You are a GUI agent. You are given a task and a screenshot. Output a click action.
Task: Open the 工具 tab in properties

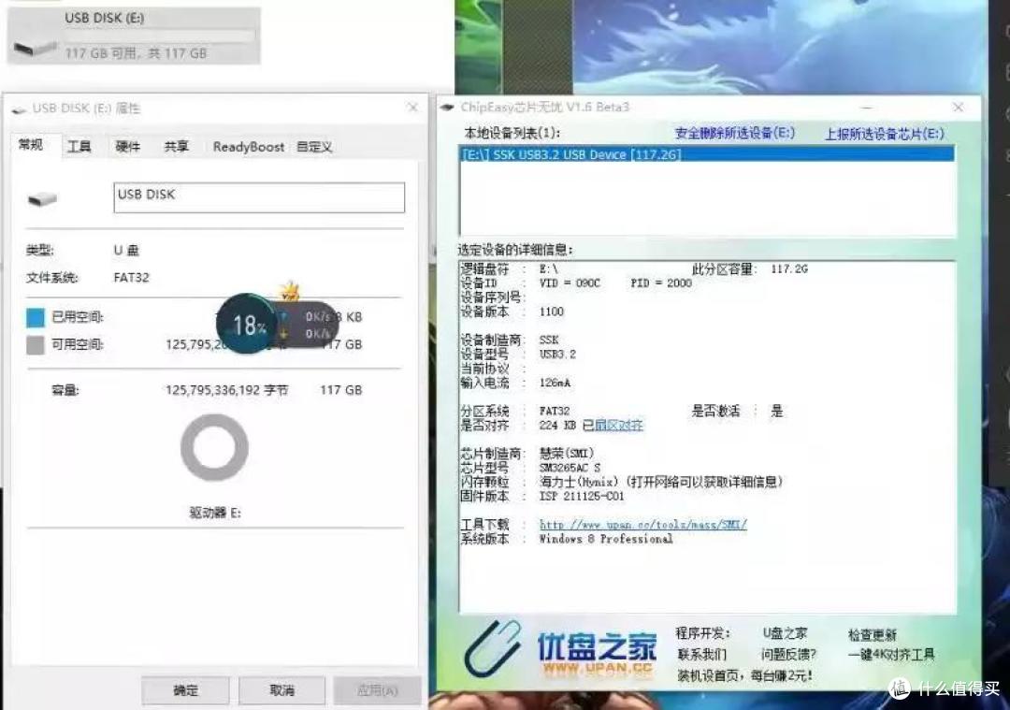pyautogui.click(x=79, y=147)
